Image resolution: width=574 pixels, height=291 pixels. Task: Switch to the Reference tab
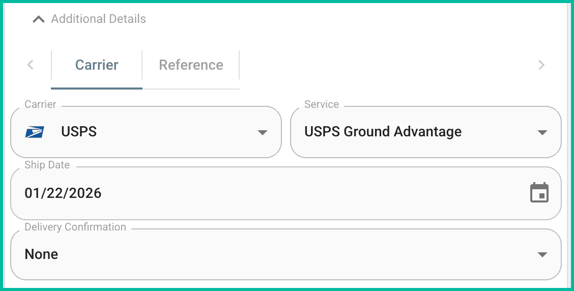click(191, 65)
